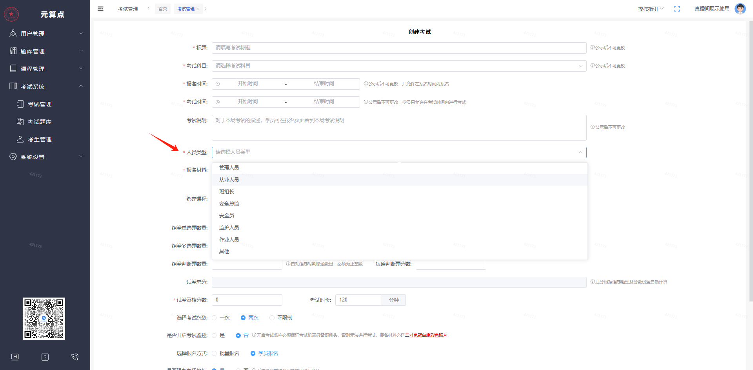Click the 直播间展示使用 user name

[712, 9]
